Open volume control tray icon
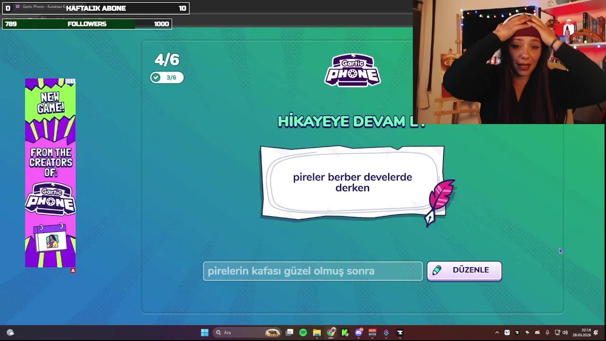The height and width of the screenshot is (341, 606). (565, 332)
